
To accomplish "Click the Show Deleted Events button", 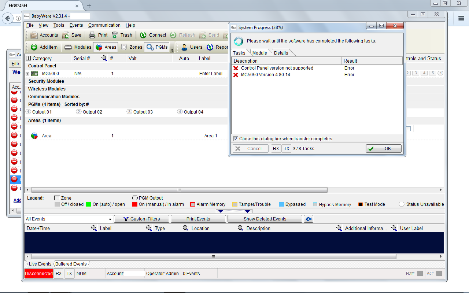I will (x=265, y=219).
